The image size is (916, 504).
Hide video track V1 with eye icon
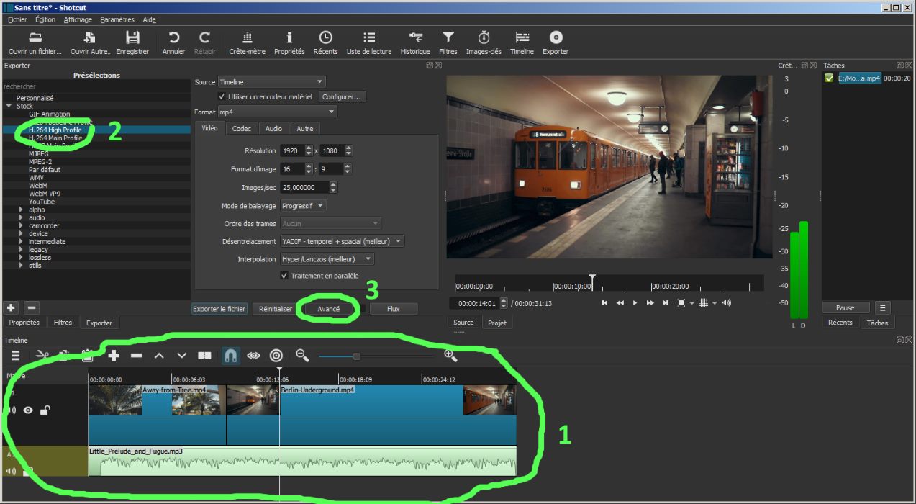click(28, 410)
